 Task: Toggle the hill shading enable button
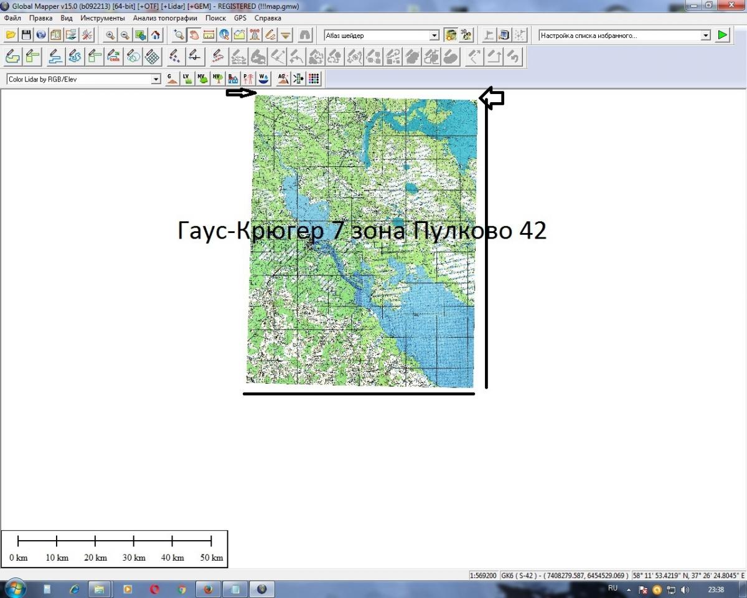tap(451, 36)
